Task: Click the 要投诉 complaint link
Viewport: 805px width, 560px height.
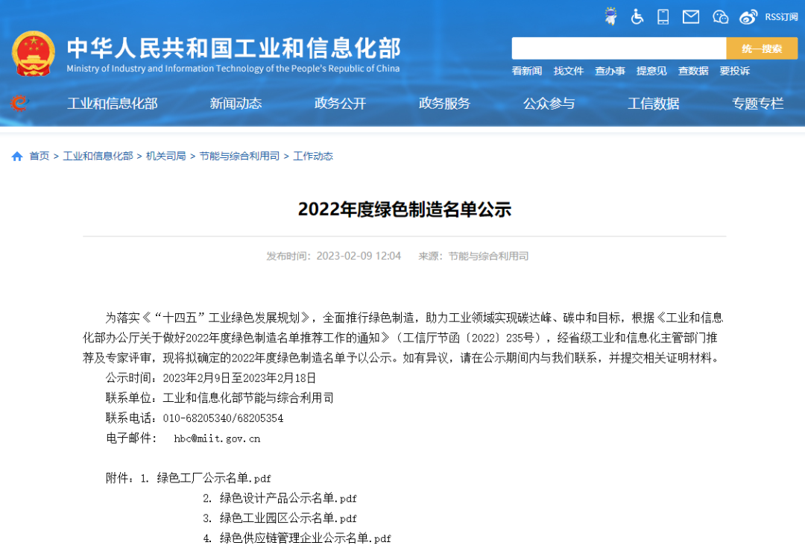Action: pyautogui.click(x=735, y=71)
